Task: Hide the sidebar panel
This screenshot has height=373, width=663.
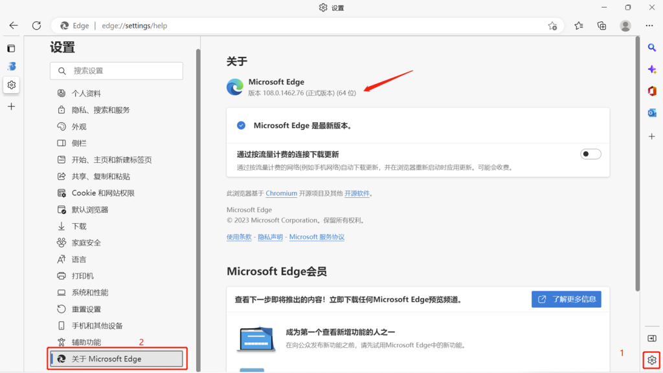Action: click(x=652, y=338)
